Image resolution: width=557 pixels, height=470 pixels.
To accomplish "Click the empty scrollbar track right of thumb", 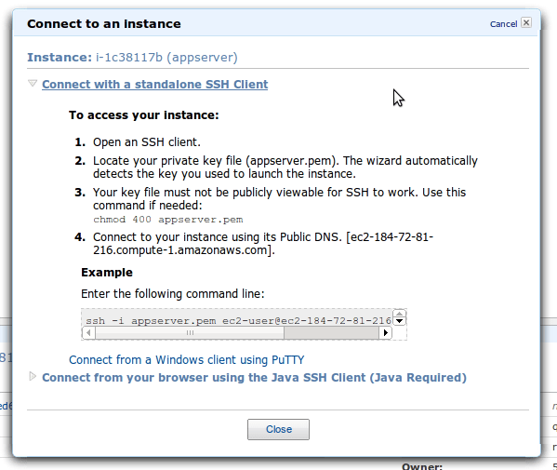I will 331,333.
